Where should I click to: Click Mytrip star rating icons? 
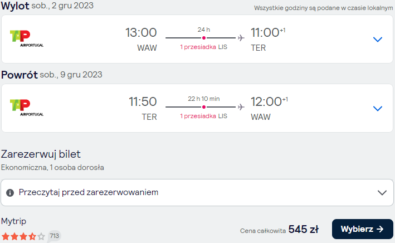coord(23,236)
